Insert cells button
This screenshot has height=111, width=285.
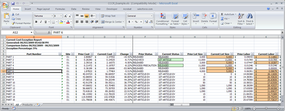point(196,19)
